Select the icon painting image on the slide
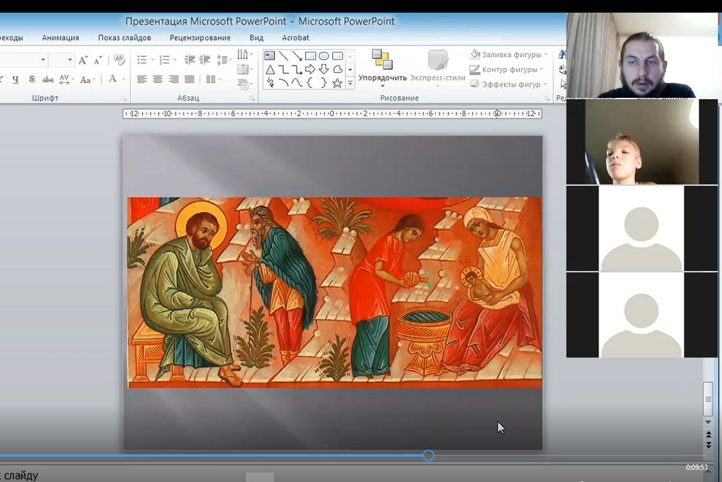 335,292
